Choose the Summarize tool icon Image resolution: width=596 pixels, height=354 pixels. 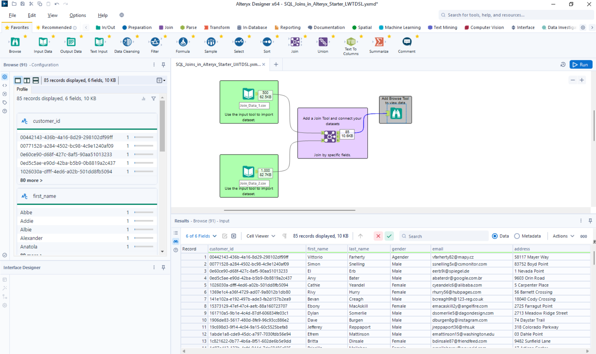[379, 42]
